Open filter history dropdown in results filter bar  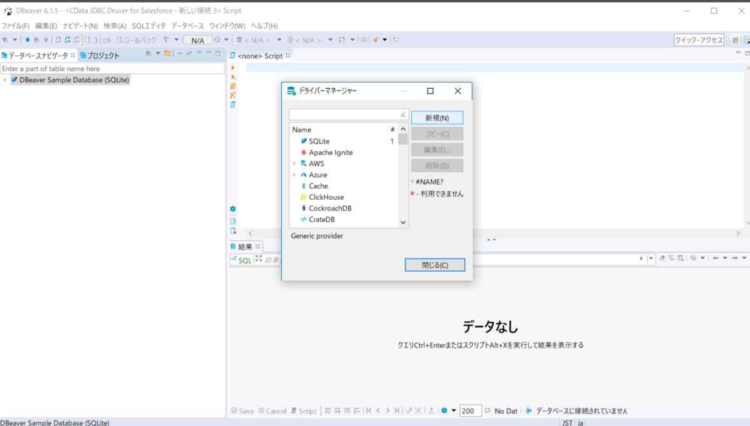651,259
